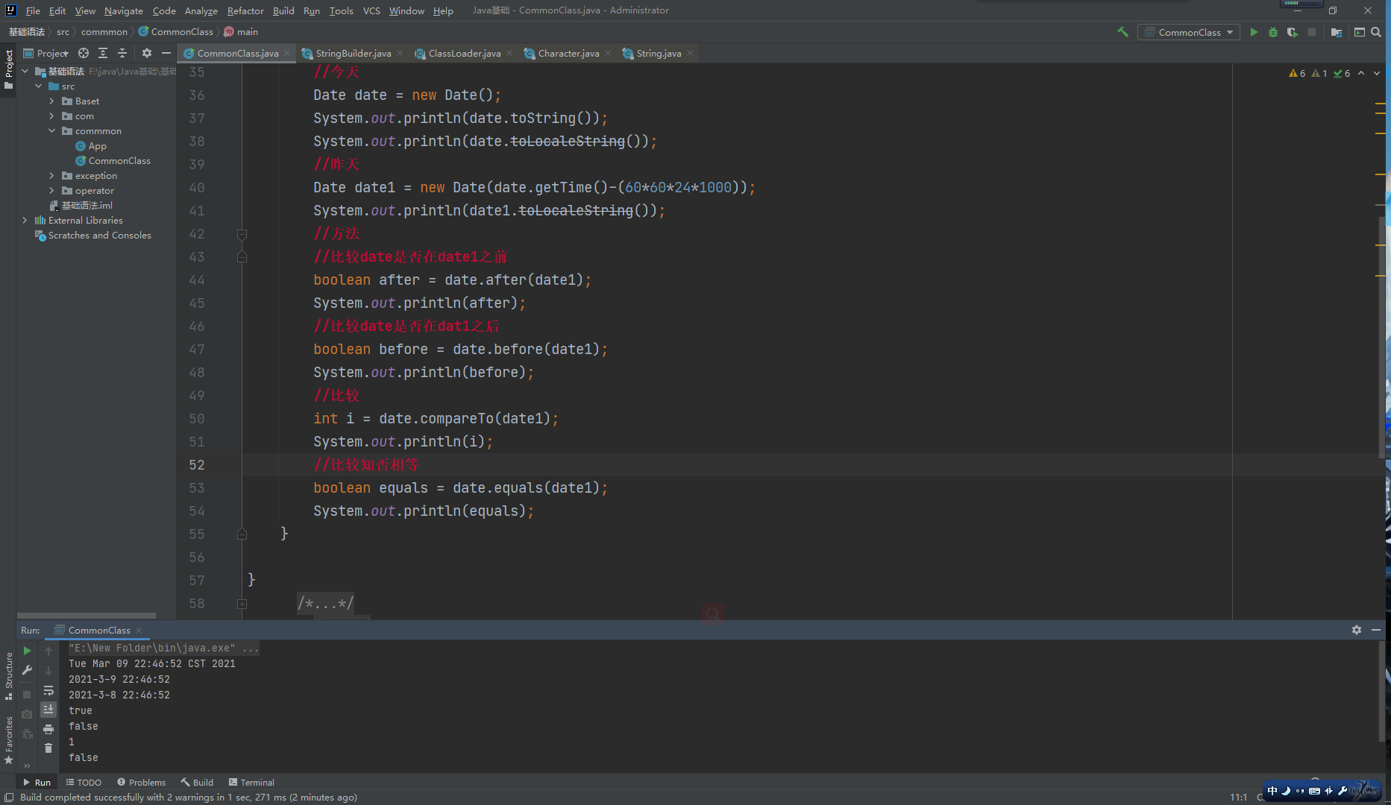Run CommonClass with coverage
This screenshot has height=805, width=1391.
[x=1293, y=32]
